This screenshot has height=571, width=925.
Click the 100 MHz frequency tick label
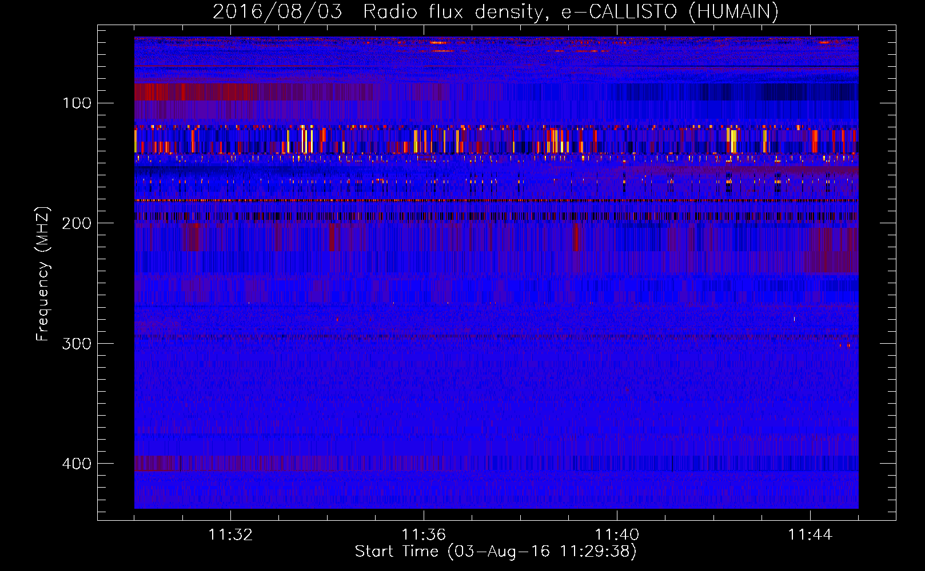coord(77,103)
